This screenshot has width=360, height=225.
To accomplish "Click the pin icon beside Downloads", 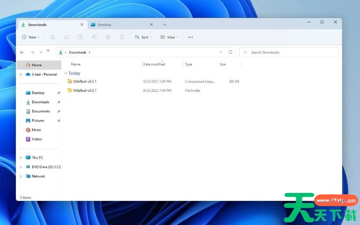I will coord(59,102).
